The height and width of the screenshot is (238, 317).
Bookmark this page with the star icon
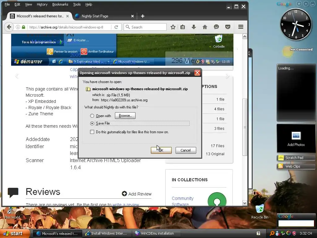[x=173, y=27]
